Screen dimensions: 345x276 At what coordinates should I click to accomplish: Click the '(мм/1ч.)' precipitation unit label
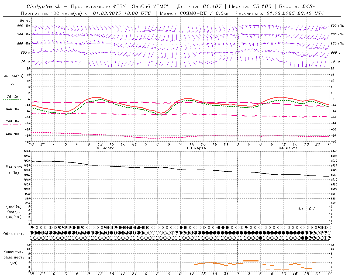pyautogui.click(x=14, y=217)
